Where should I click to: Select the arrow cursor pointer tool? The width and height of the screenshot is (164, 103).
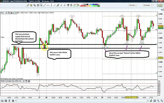(41, 5)
